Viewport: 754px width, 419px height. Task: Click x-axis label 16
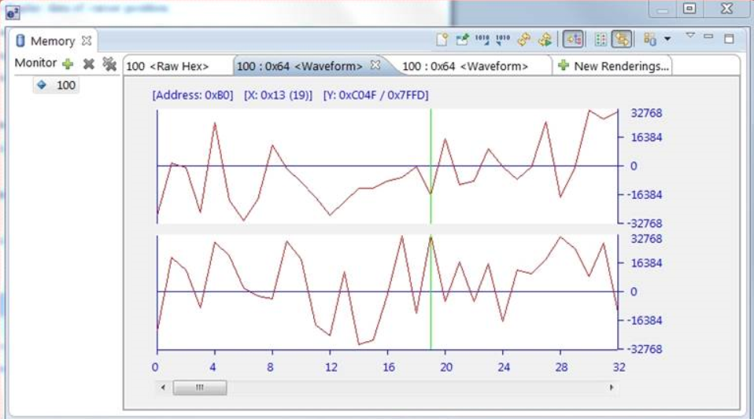(x=389, y=367)
